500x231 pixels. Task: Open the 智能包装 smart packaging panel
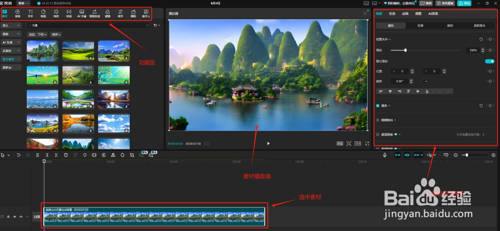[95, 13]
